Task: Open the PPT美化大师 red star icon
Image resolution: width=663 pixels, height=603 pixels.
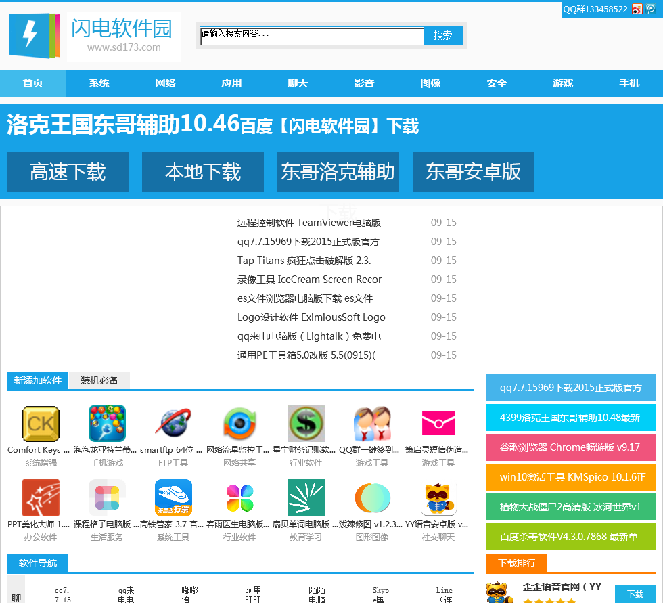Action: pyautogui.click(x=41, y=497)
